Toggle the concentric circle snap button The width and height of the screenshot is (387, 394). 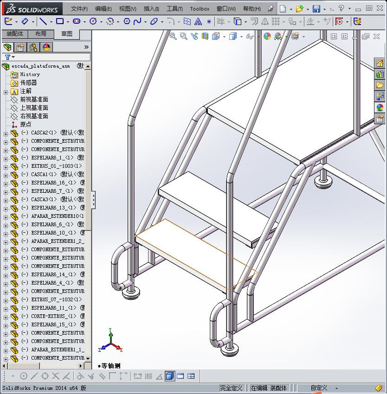23,376
